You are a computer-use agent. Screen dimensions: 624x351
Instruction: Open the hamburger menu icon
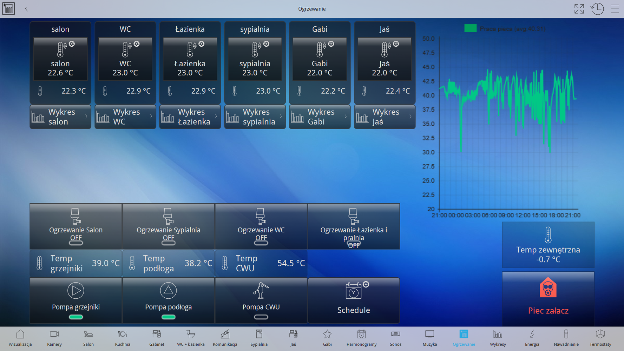[x=615, y=9]
